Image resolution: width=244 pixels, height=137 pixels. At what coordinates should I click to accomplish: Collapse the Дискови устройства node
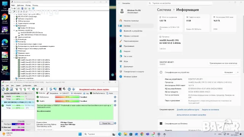(x=14, y=30)
